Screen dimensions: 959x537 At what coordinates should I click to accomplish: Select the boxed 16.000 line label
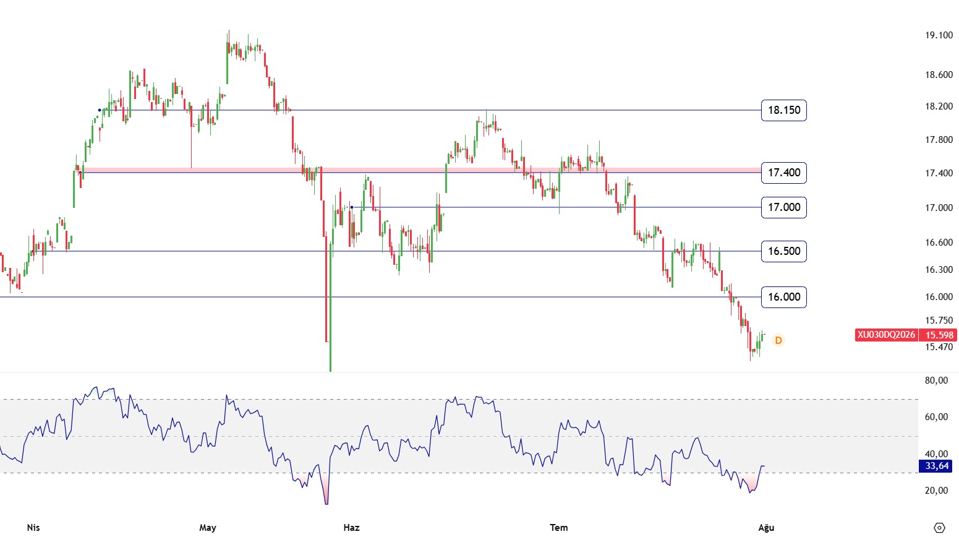784,297
